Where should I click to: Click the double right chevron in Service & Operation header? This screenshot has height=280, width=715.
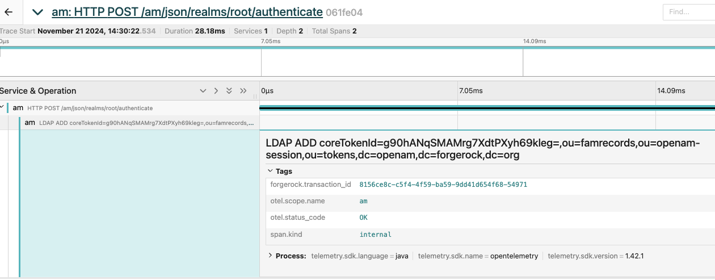click(243, 91)
